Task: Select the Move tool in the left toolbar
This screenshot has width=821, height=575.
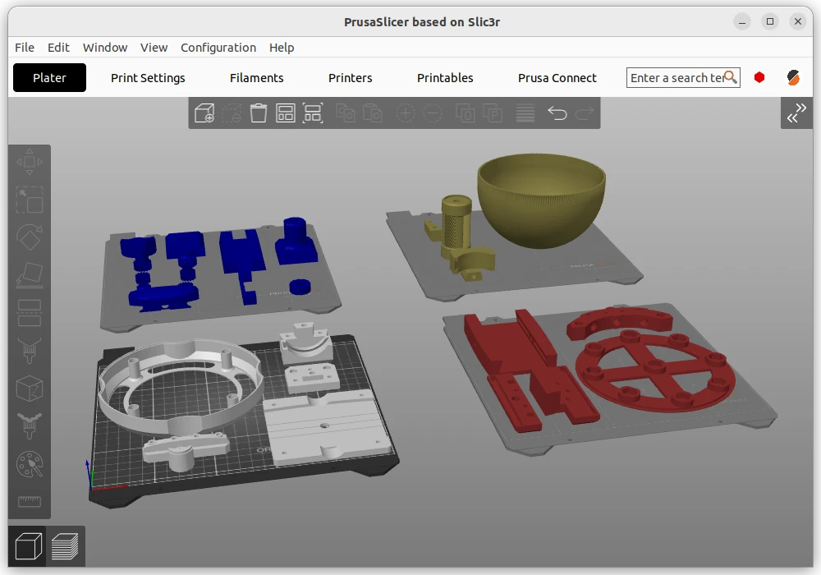Action: click(x=30, y=162)
